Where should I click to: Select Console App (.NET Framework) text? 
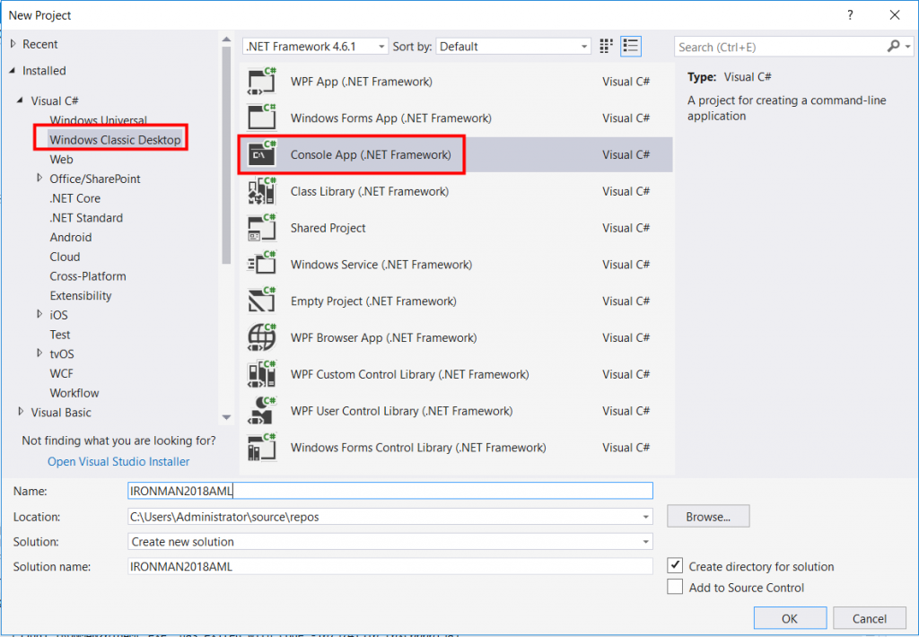click(371, 154)
